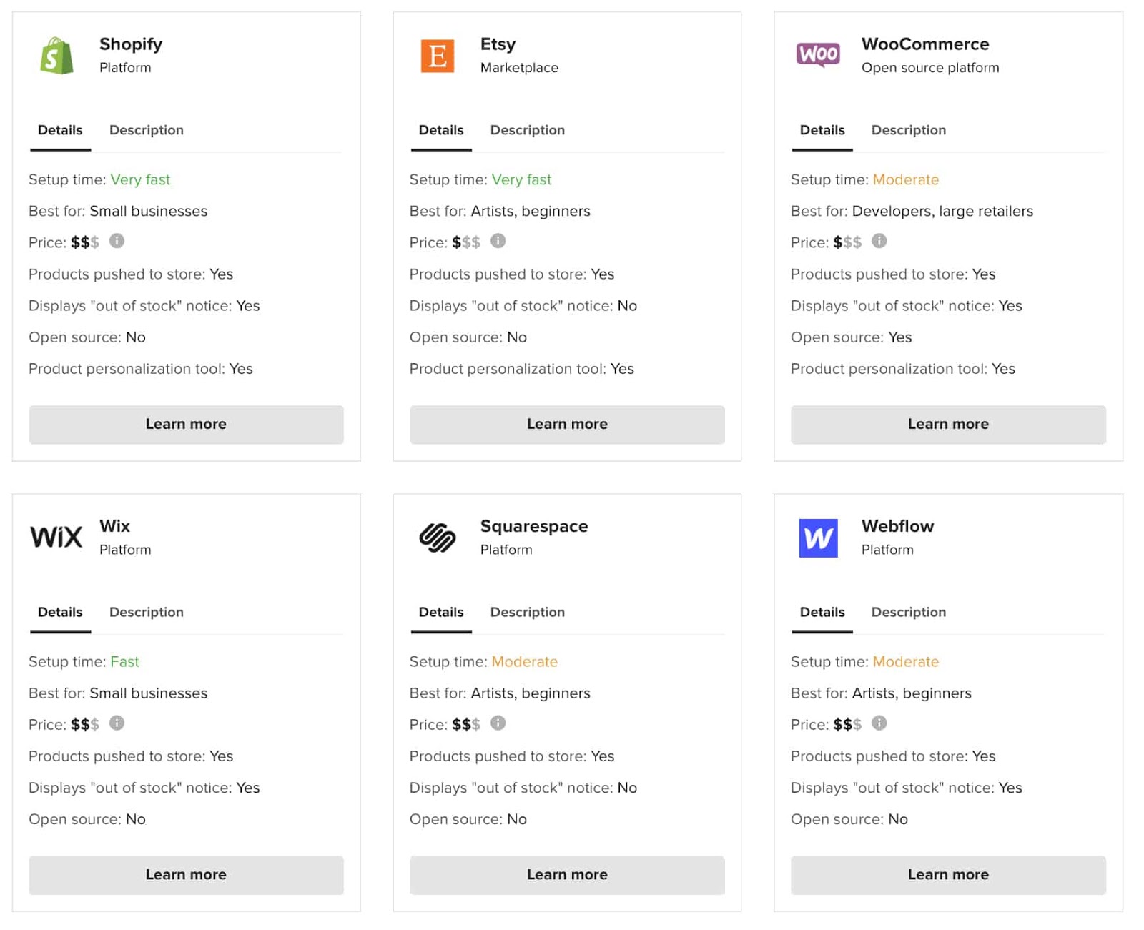Select the Details tab on Squarespace card
This screenshot has height=930, width=1144.
click(x=440, y=612)
